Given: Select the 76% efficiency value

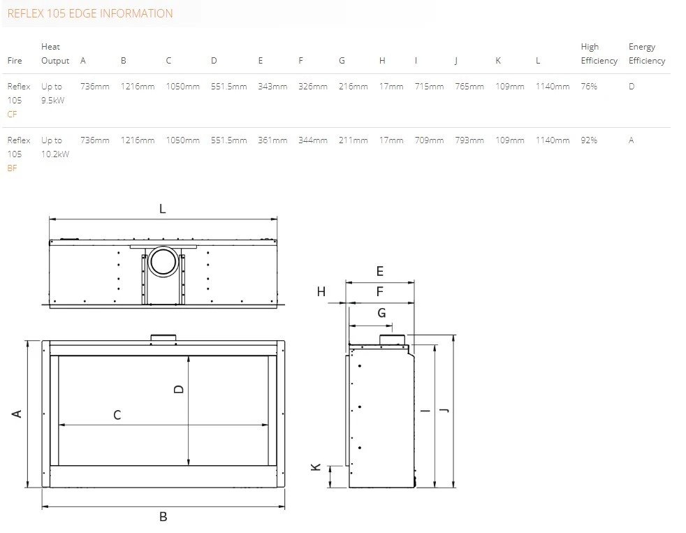Looking at the screenshot, I should click(x=590, y=87).
